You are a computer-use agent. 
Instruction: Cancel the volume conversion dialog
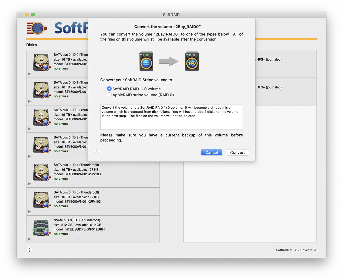(x=212, y=152)
